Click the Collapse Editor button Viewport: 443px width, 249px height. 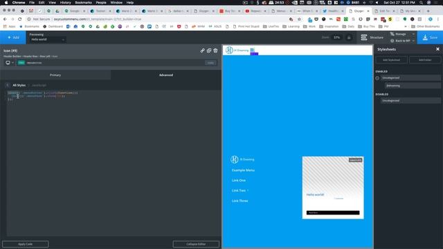click(196, 244)
